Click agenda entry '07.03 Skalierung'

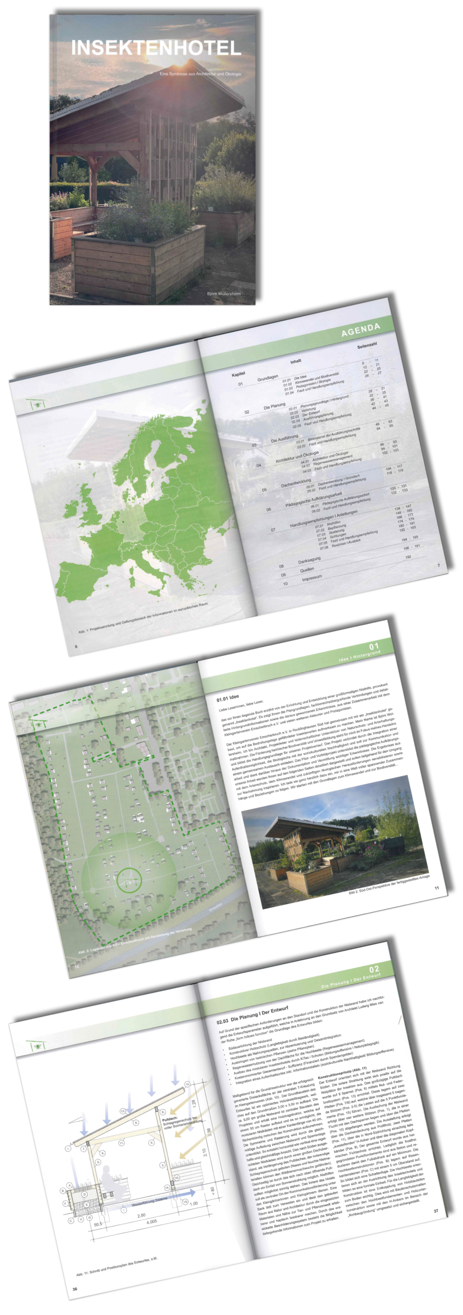331,533
